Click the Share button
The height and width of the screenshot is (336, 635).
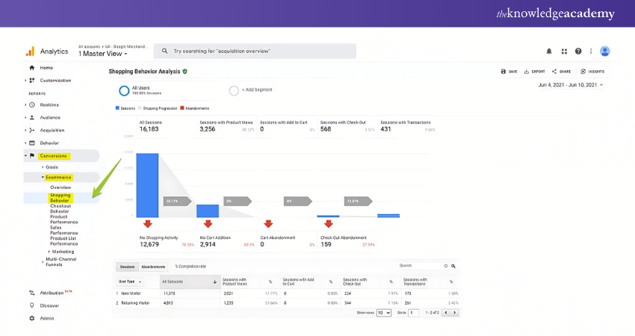pyautogui.click(x=561, y=72)
